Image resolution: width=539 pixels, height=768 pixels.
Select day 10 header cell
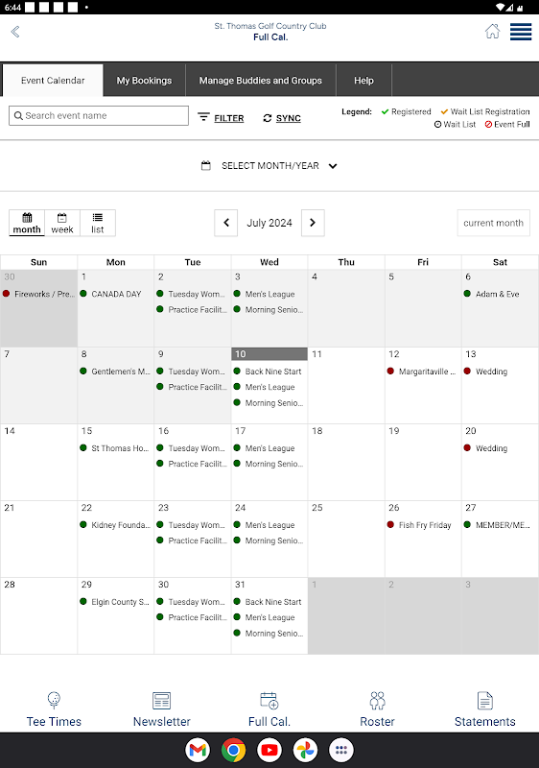(x=269, y=354)
